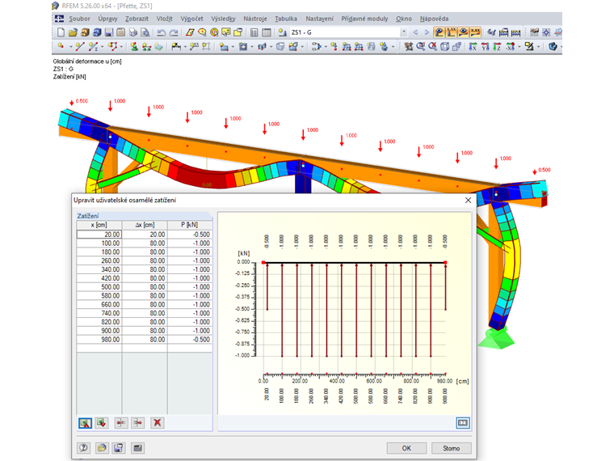Screen dimensions: 614x461
Task: Click view in X direction icon
Action: point(473,47)
